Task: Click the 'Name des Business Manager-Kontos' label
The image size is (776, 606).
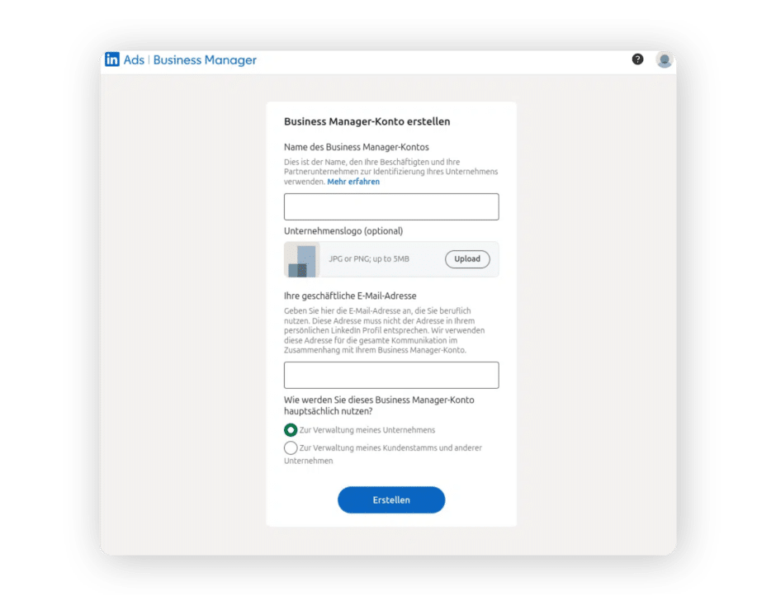Action: tap(357, 147)
